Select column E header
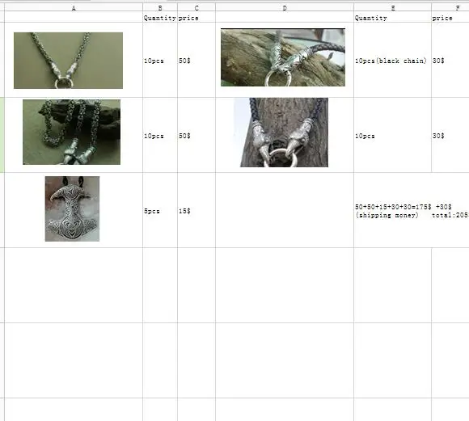This screenshot has height=421, width=469. click(392, 8)
